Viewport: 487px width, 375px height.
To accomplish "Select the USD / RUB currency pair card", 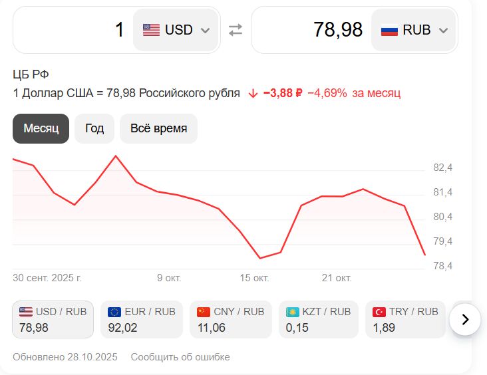I will (x=53, y=319).
